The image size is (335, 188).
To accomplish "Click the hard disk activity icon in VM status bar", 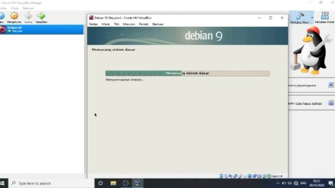I will coord(221,176).
